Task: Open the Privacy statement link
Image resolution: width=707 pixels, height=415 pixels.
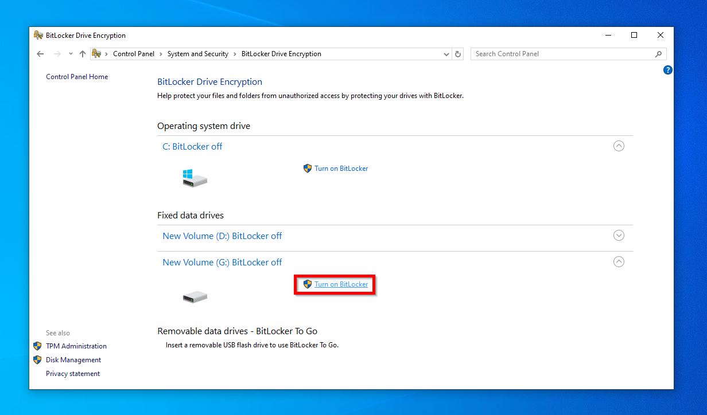Action: pos(73,374)
